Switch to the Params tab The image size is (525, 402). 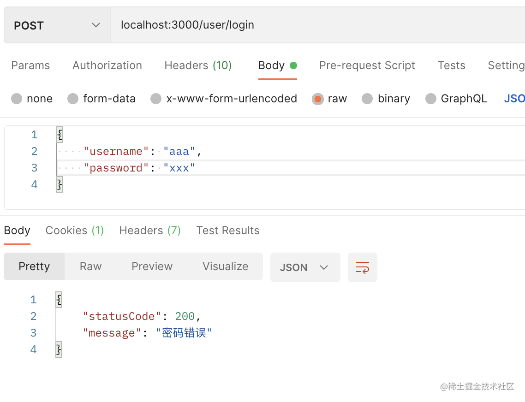pos(30,65)
